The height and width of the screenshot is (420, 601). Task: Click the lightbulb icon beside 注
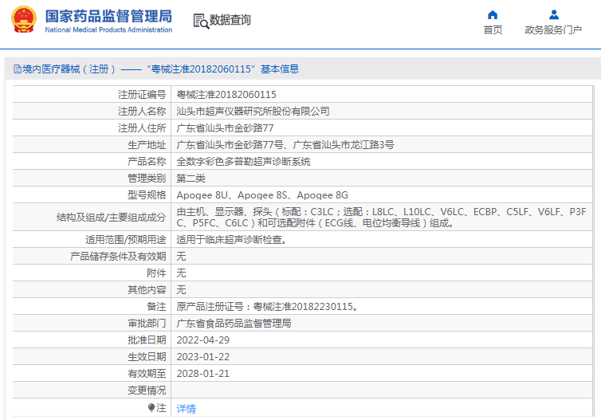click(x=151, y=408)
